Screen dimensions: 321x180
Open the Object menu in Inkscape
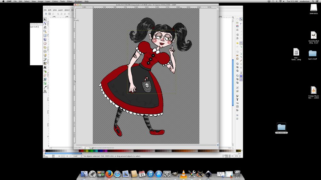(67, 10)
